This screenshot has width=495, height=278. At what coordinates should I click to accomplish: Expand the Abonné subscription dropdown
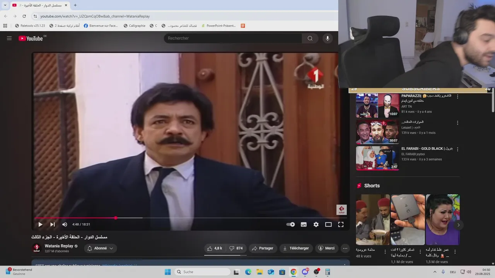[x=101, y=248]
